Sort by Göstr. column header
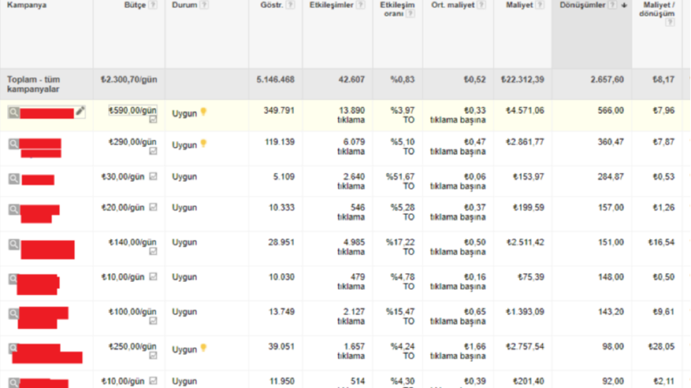Viewport: 691px width, 388px height. (272, 5)
